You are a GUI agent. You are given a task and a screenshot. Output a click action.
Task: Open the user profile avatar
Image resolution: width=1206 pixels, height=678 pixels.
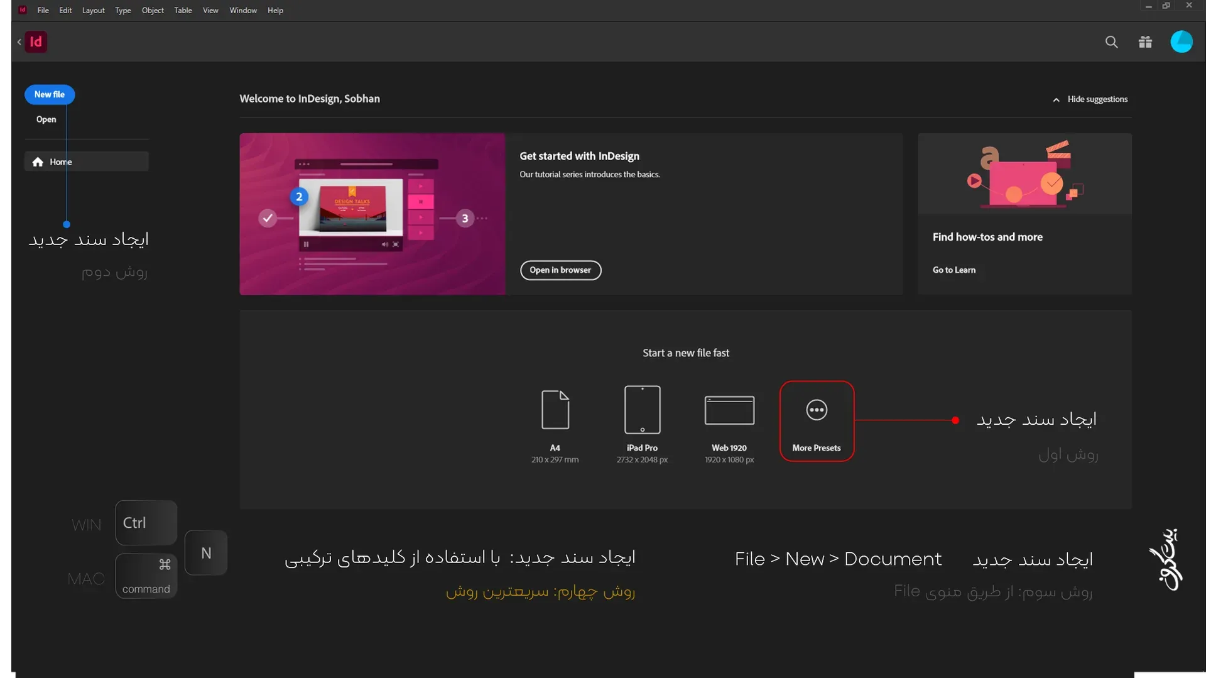(1181, 42)
